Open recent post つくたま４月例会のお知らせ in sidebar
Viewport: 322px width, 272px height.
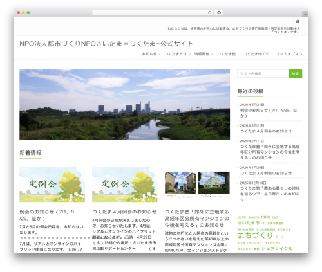[266, 131]
